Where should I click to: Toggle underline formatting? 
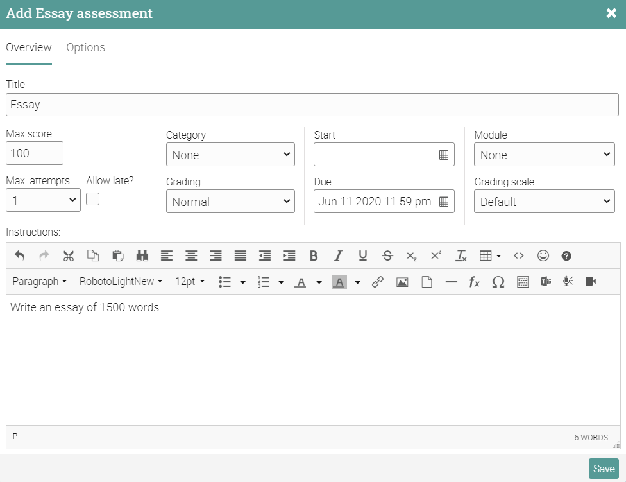pyautogui.click(x=363, y=255)
